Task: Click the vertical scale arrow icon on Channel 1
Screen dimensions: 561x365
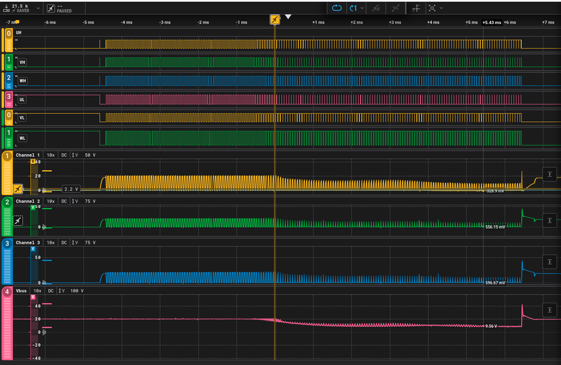Action: coord(75,155)
